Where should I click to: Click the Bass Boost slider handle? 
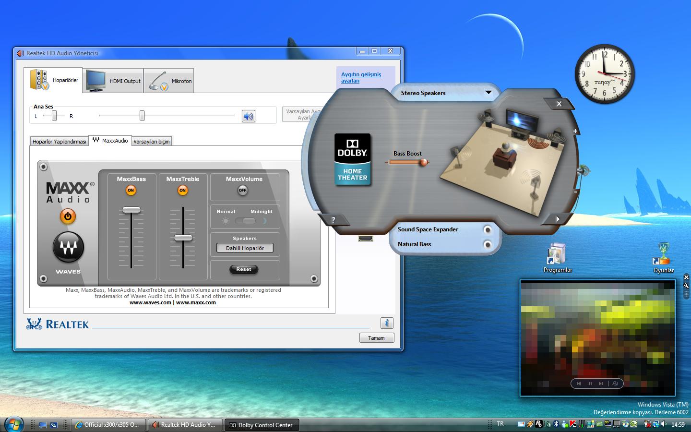(x=423, y=162)
